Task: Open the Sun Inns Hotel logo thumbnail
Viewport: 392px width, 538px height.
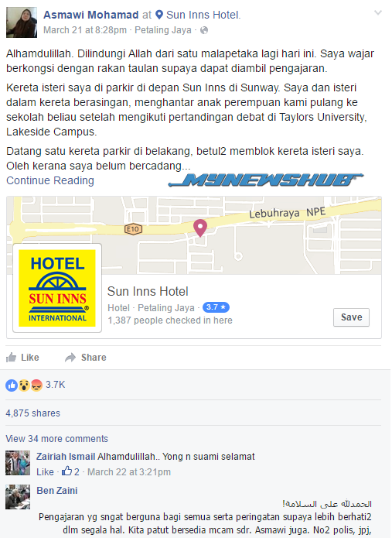Action: tap(57, 288)
